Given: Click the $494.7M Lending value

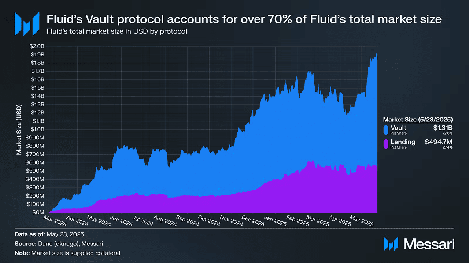Looking at the screenshot, I should tap(439, 142).
